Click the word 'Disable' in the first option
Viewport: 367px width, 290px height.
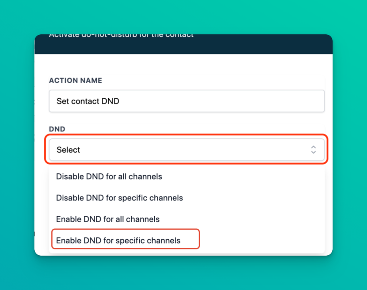point(70,176)
